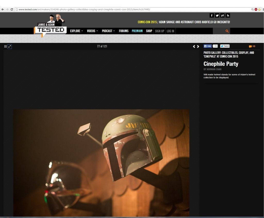Open the RSS feed icon
264x218 pixels.
click(x=228, y=15)
